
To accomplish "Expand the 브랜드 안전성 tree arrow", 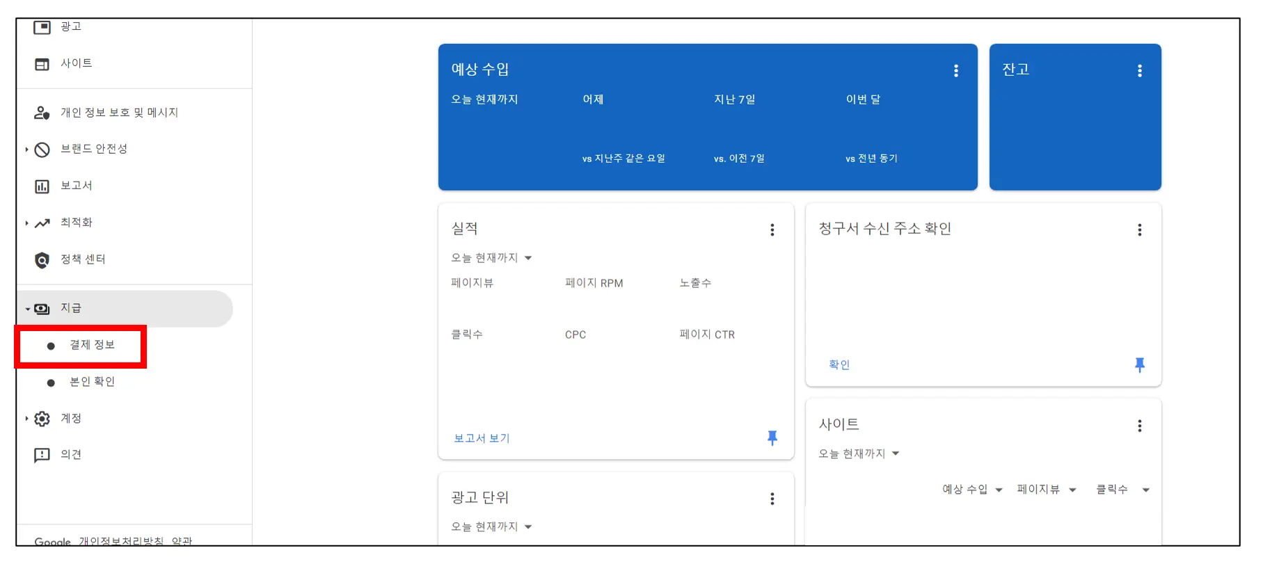I will click(x=26, y=150).
